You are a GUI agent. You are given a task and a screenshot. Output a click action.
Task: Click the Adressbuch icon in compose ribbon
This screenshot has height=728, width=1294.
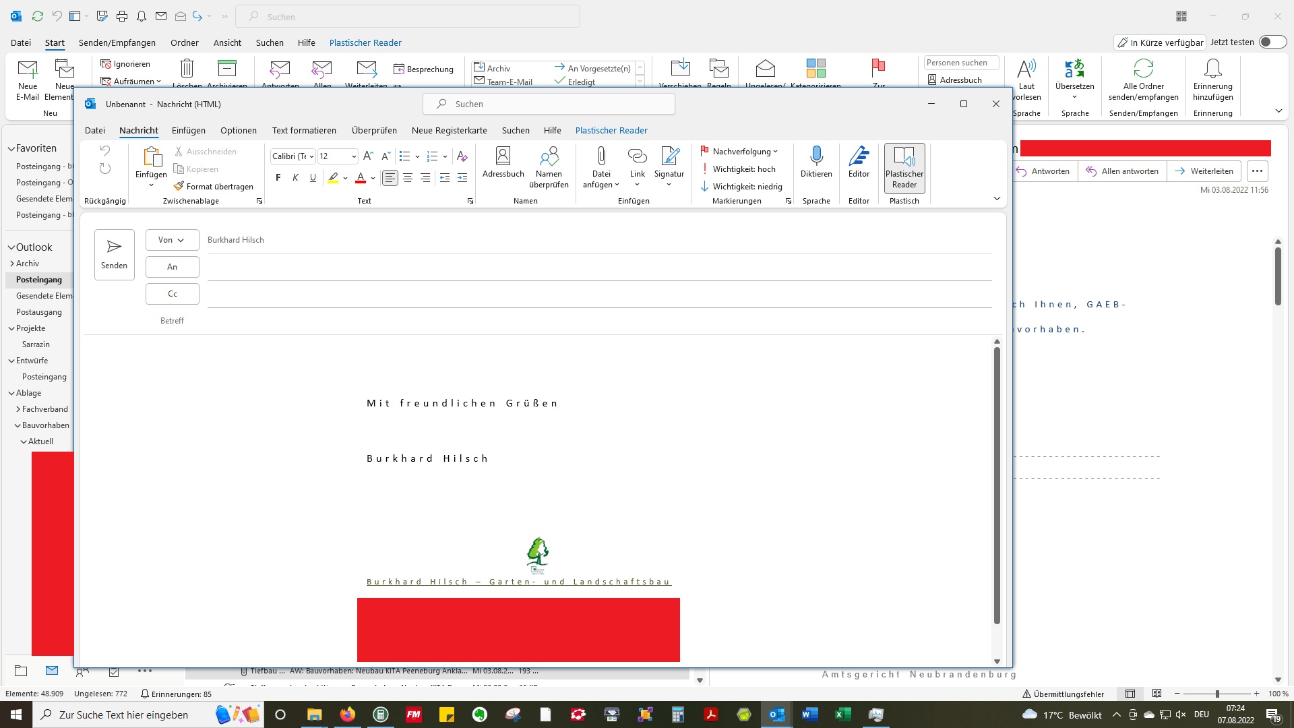(x=503, y=156)
